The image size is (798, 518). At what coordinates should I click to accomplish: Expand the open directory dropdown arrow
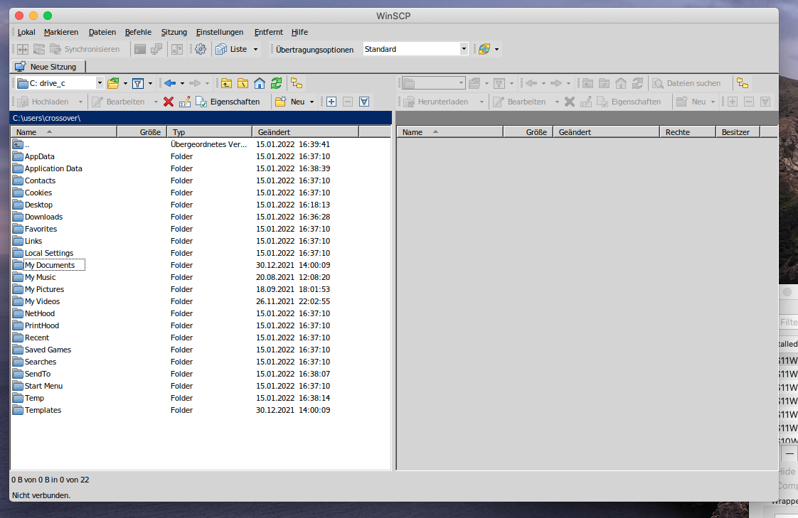[126, 83]
